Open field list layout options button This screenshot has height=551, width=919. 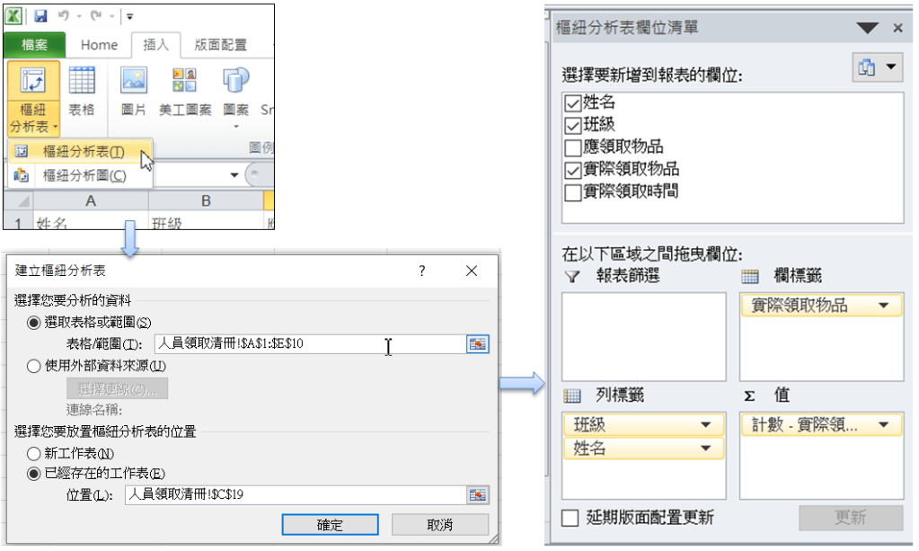pos(877,68)
